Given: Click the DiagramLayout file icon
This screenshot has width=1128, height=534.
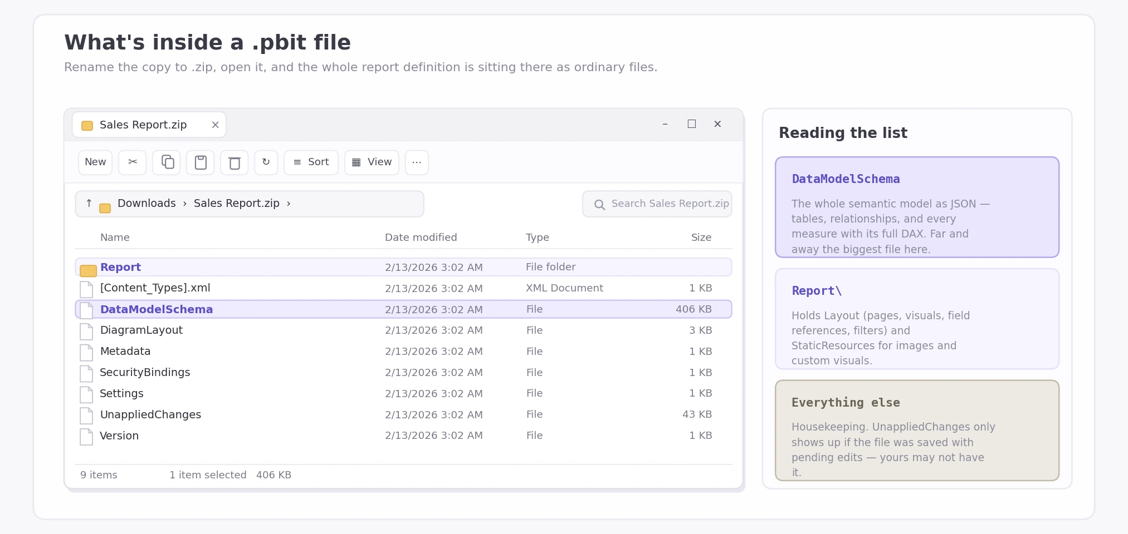Looking at the screenshot, I should point(86,332).
